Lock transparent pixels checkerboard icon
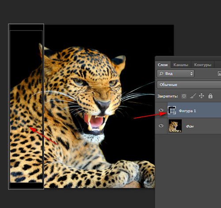The width and height of the screenshot is (221, 208). click(x=184, y=96)
